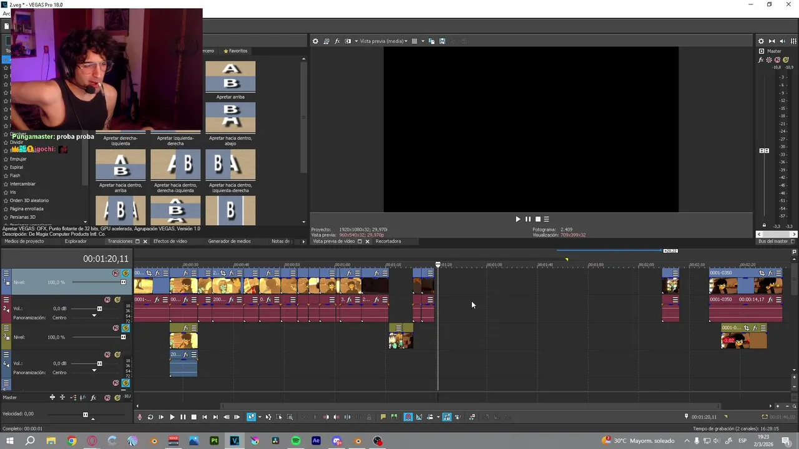799x449 pixels.
Task: Switch to the 'Generador de medios' tab
Action: click(229, 241)
